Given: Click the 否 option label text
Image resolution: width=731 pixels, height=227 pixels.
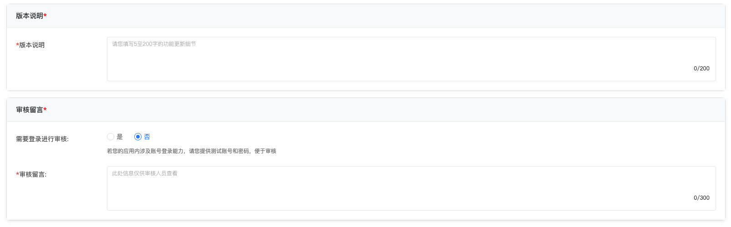Looking at the screenshot, I should (147, 137).
